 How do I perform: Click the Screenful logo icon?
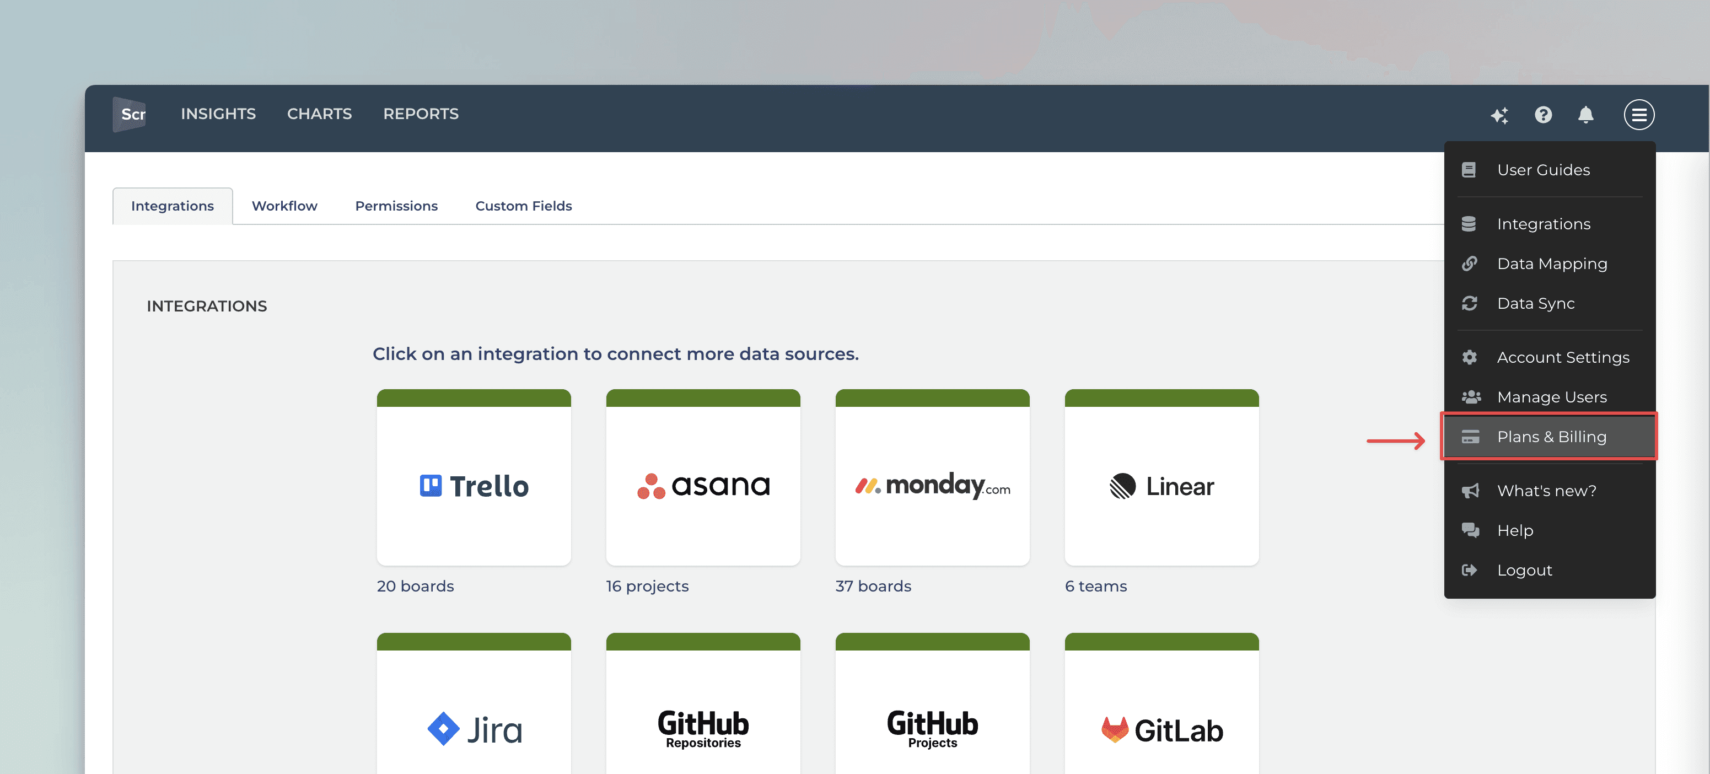tap(130, 114)
